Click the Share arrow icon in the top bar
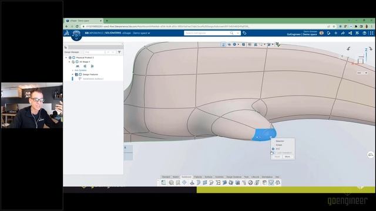Viewport: 376px width, 211px height. pyautogui.click(x=343, y=33)
